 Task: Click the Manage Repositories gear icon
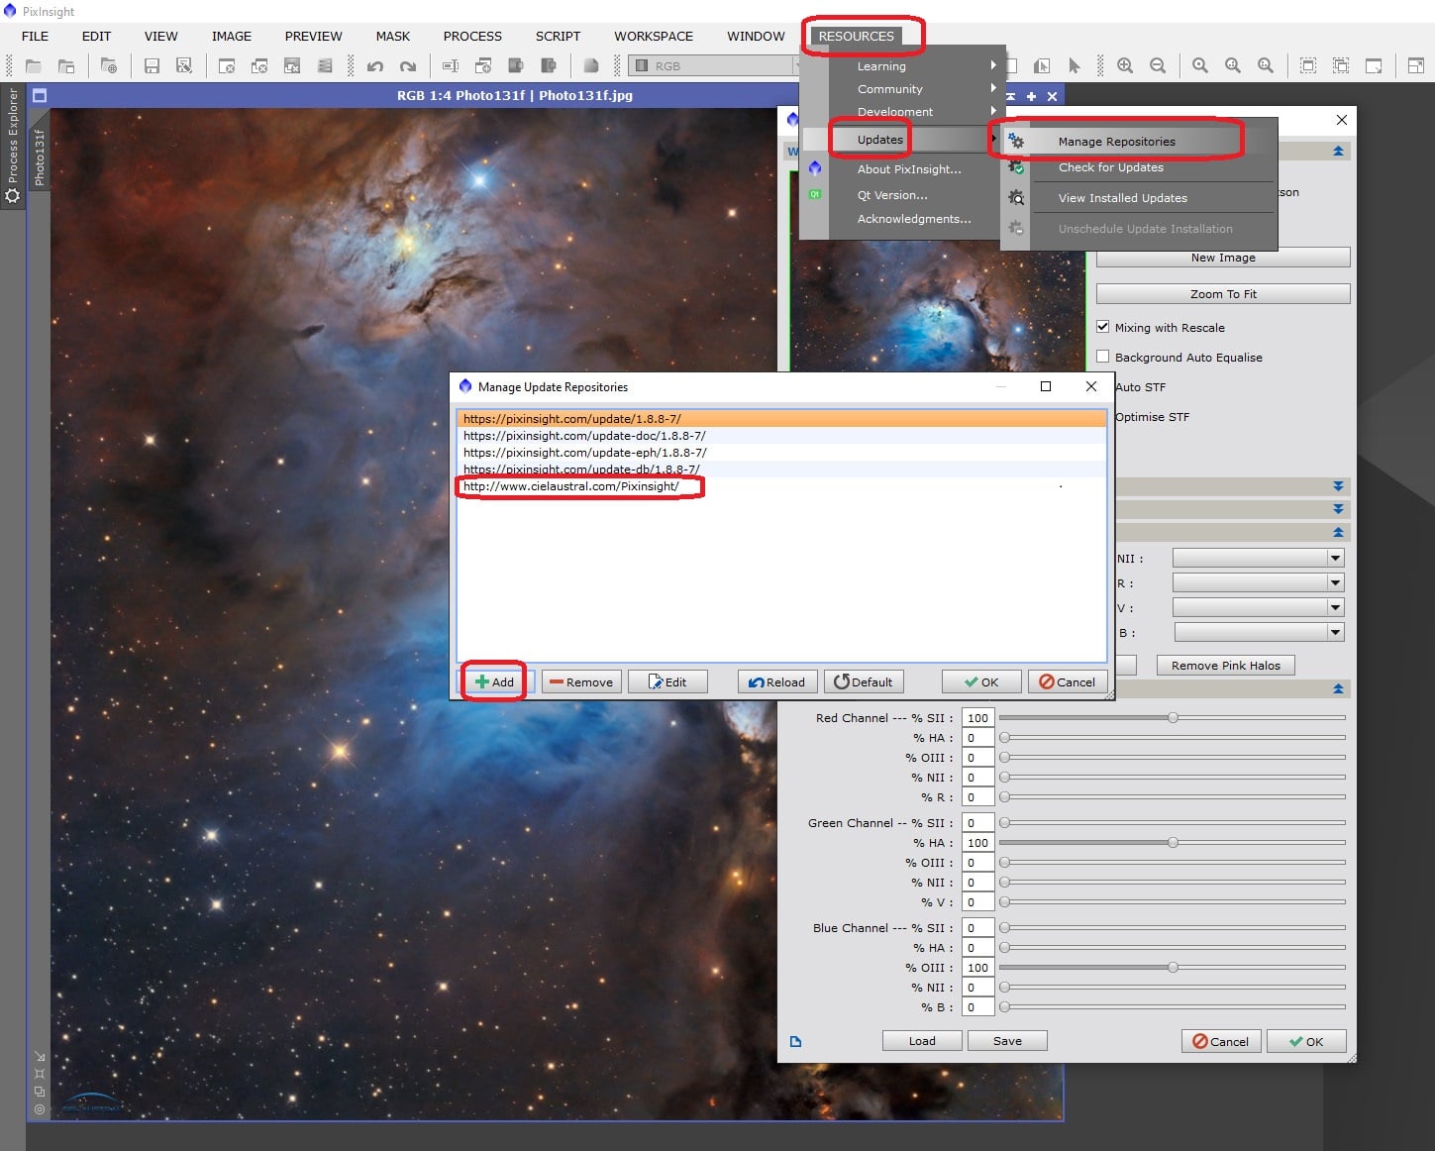[x=1016, y=142]
